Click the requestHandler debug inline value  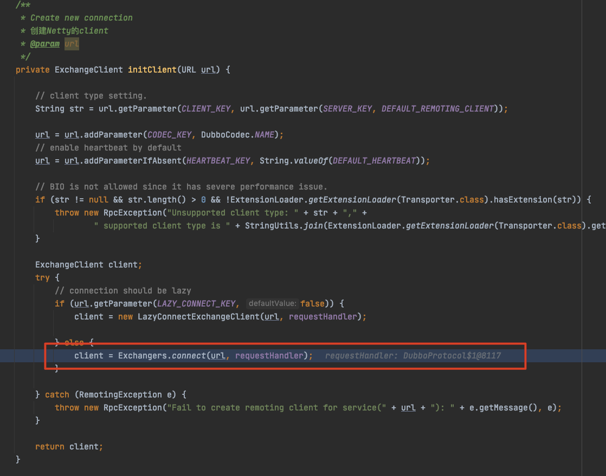click(x=412, y=356)
